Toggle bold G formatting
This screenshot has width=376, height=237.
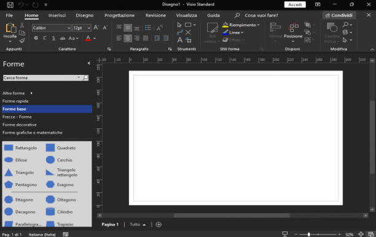point(36,38)
